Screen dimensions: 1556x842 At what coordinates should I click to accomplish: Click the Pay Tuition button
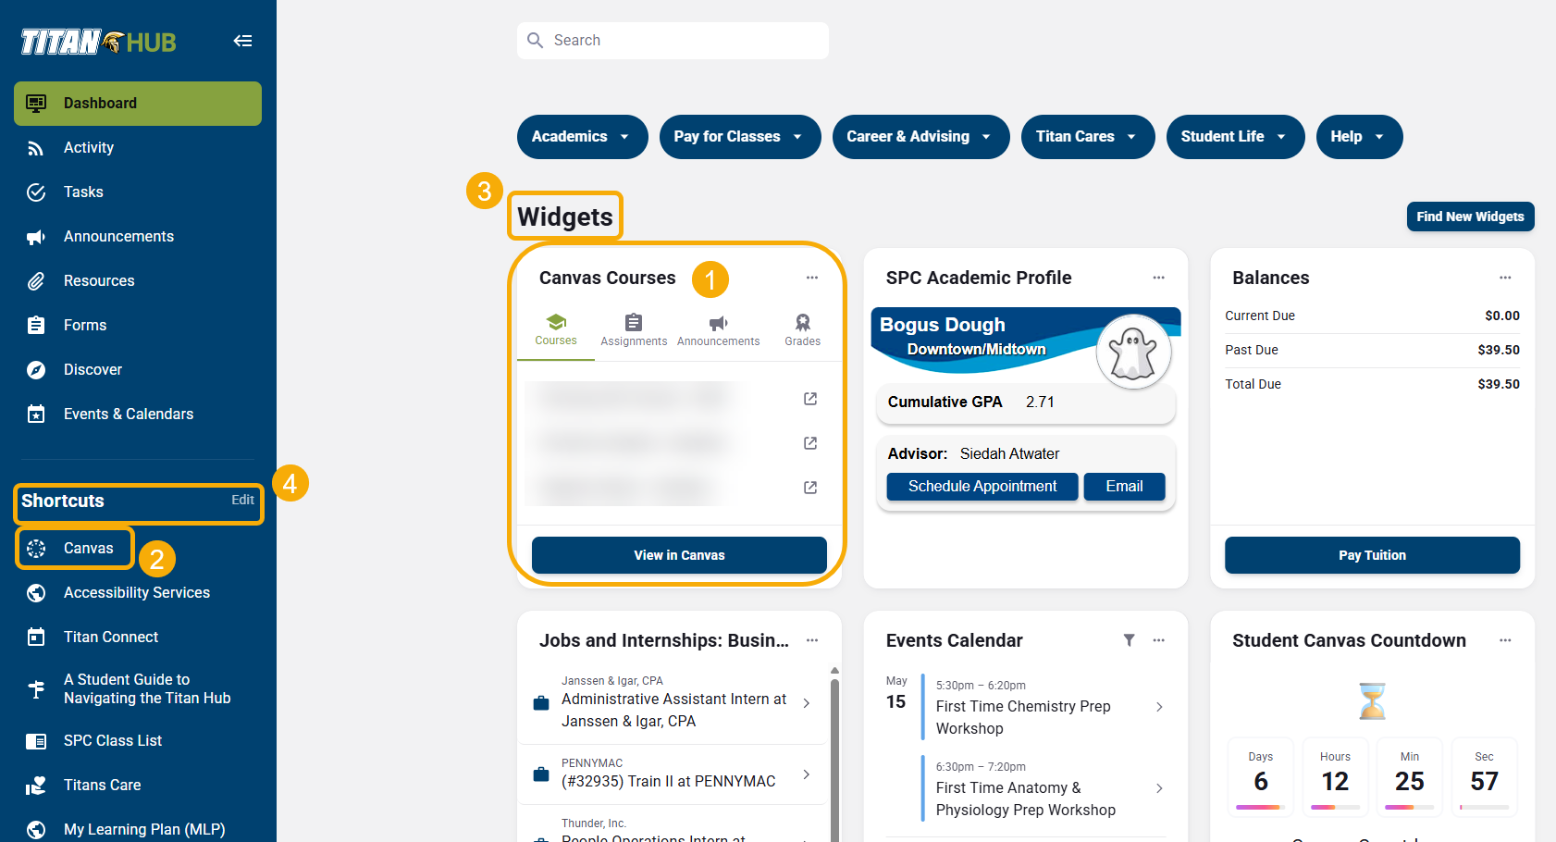[x=1372, y=555]
